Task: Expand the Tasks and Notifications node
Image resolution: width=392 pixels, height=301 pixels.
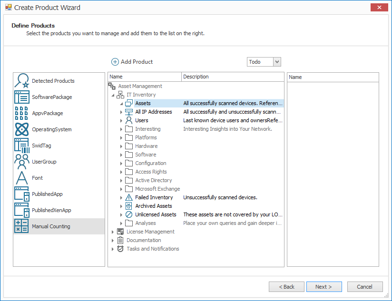Action: (x=112, y=249)
